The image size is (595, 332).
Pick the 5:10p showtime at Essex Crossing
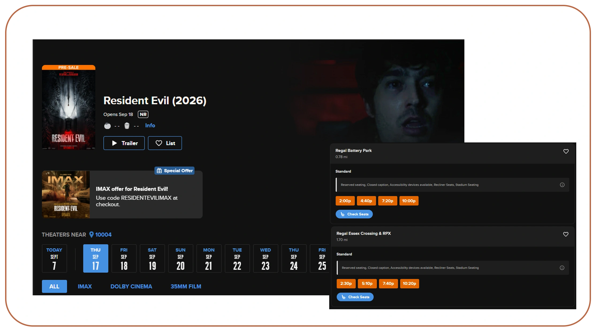(367, 284)
